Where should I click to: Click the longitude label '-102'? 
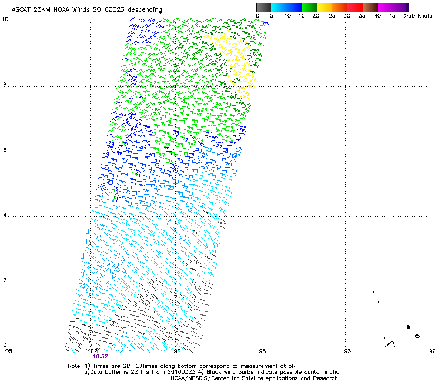[x=91, y=351]
